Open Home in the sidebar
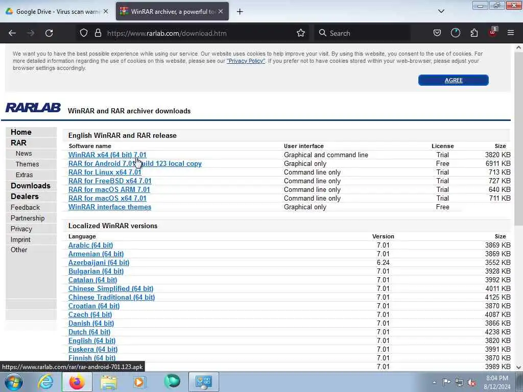The height and width of the screenshot is (392, 523). click(x=21, y=132)
